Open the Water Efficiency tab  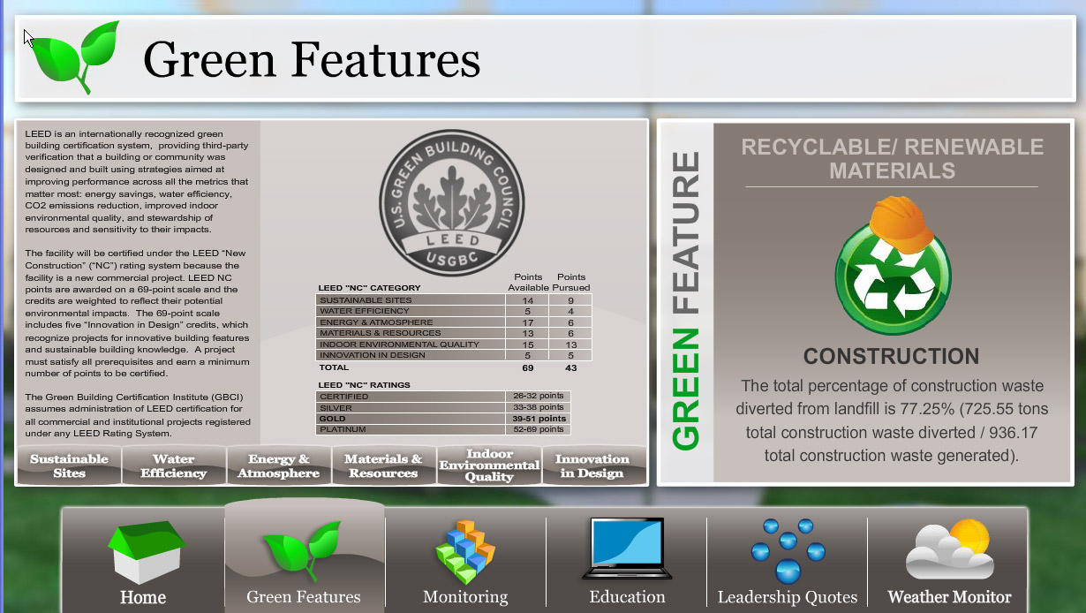[173, 465]
